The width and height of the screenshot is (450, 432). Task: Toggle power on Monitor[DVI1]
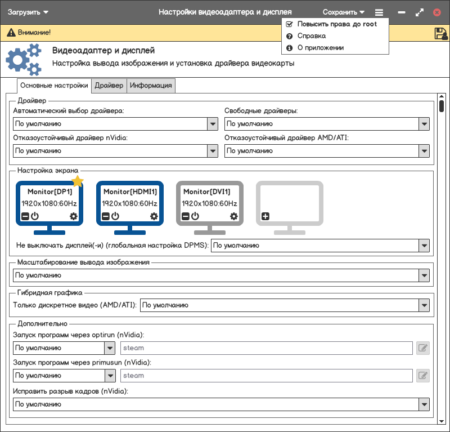(195, 216)
